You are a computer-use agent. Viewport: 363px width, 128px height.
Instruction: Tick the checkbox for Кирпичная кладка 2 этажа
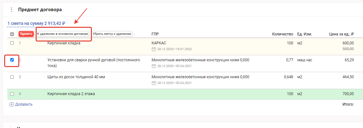[12, 94]
